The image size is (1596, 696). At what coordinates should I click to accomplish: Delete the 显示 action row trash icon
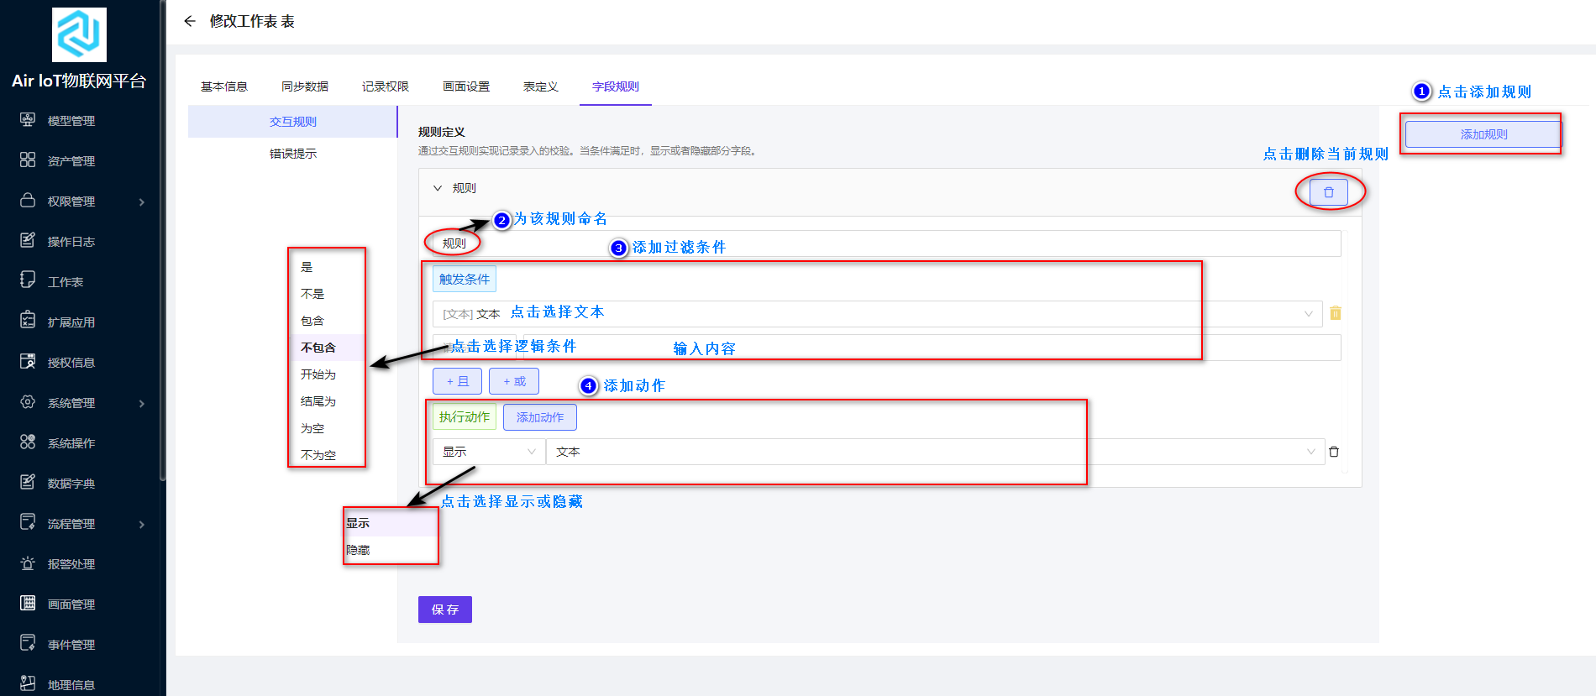pyautogui.click(x=1334, y=452)
